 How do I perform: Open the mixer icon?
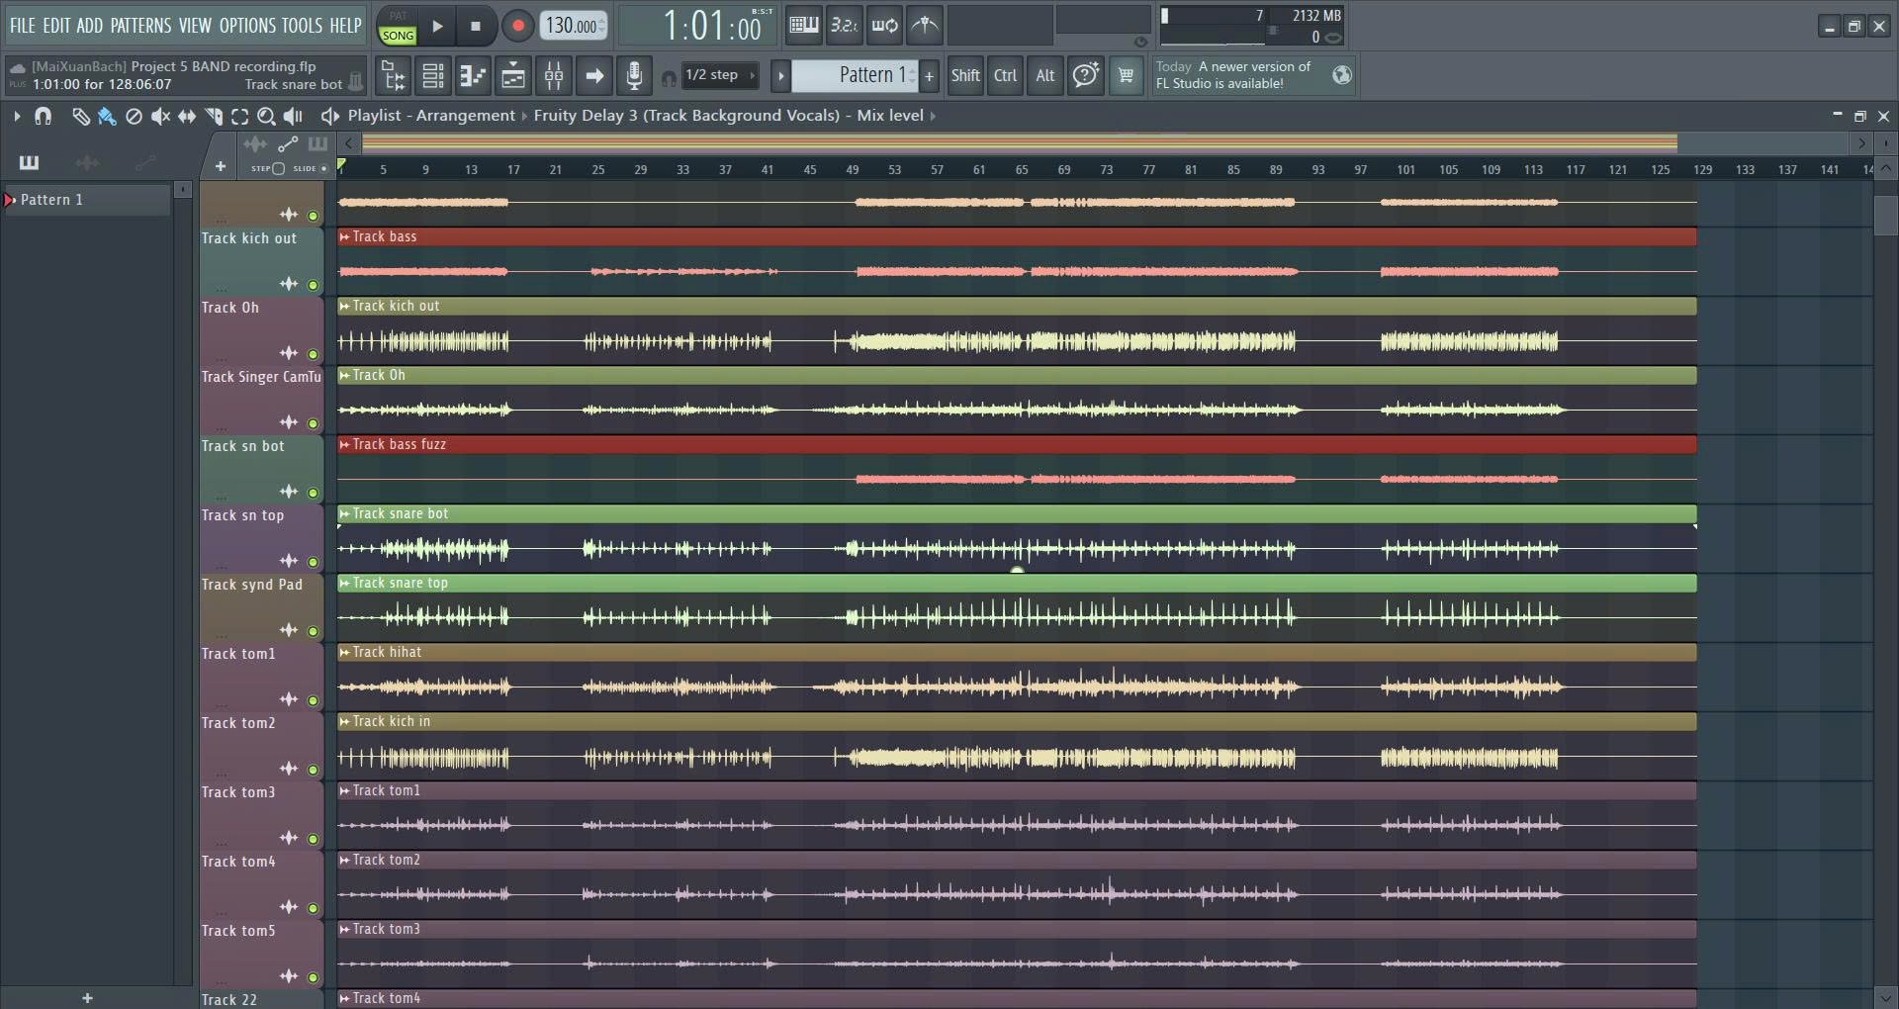(554, 75)
